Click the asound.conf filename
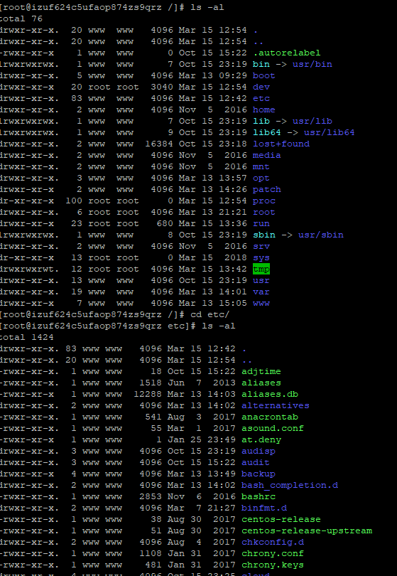This screenshot has height=576, width=397. [273, 428]
